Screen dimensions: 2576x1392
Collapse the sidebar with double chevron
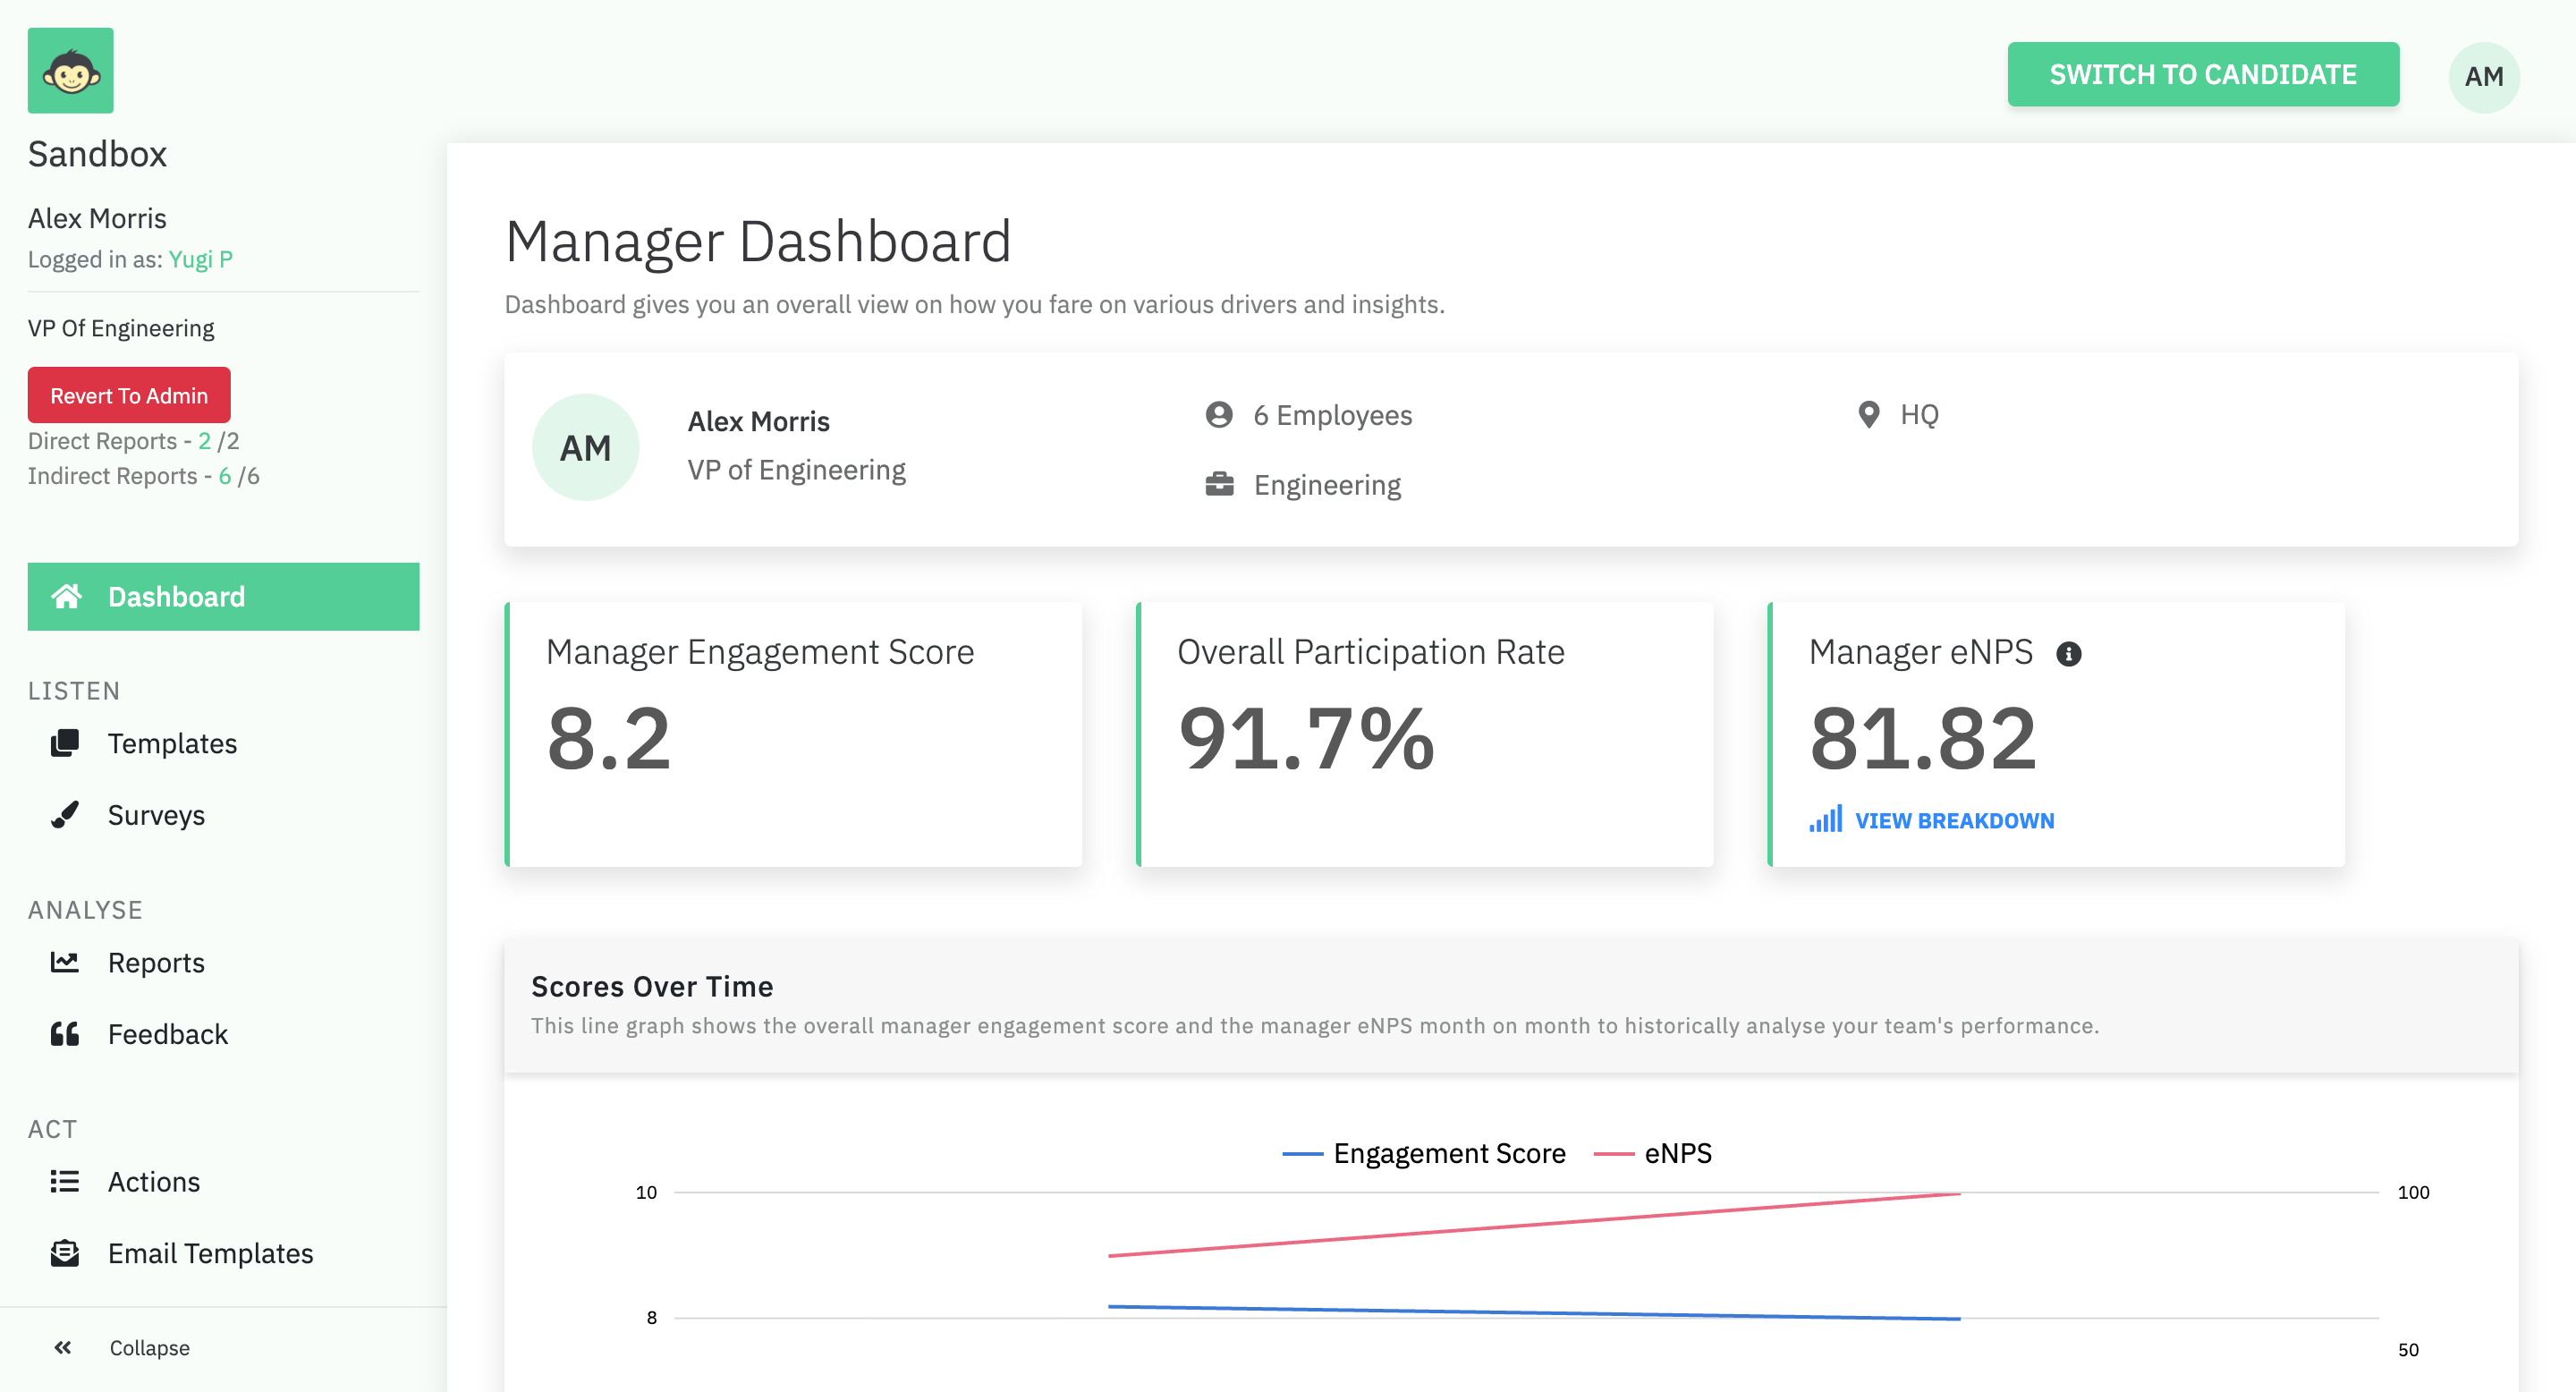coord(63,1348)
